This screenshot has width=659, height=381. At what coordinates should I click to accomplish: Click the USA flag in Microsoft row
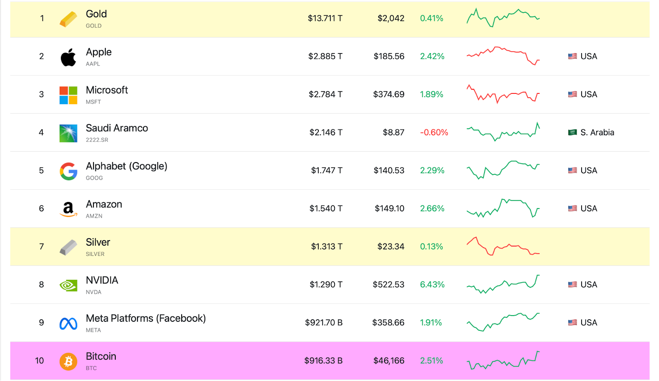pos(573,94)
